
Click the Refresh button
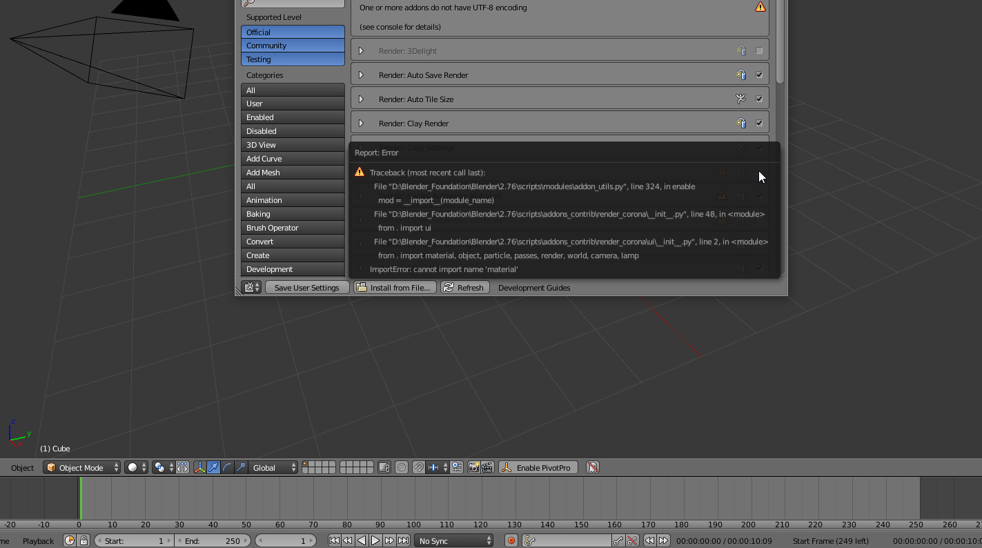464,287
